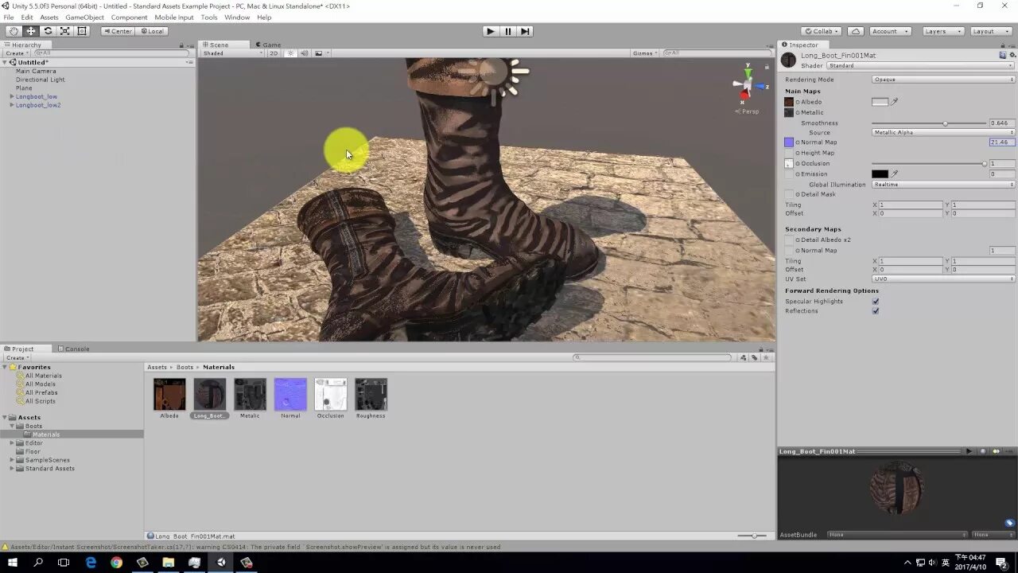Open the GameObject menu
The height and width of the screenshot is (573, 1018).
click(84, 18)
